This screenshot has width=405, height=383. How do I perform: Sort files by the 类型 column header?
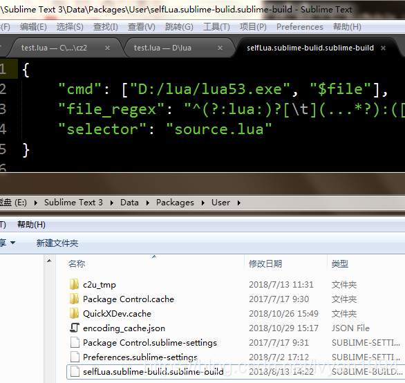340,264
